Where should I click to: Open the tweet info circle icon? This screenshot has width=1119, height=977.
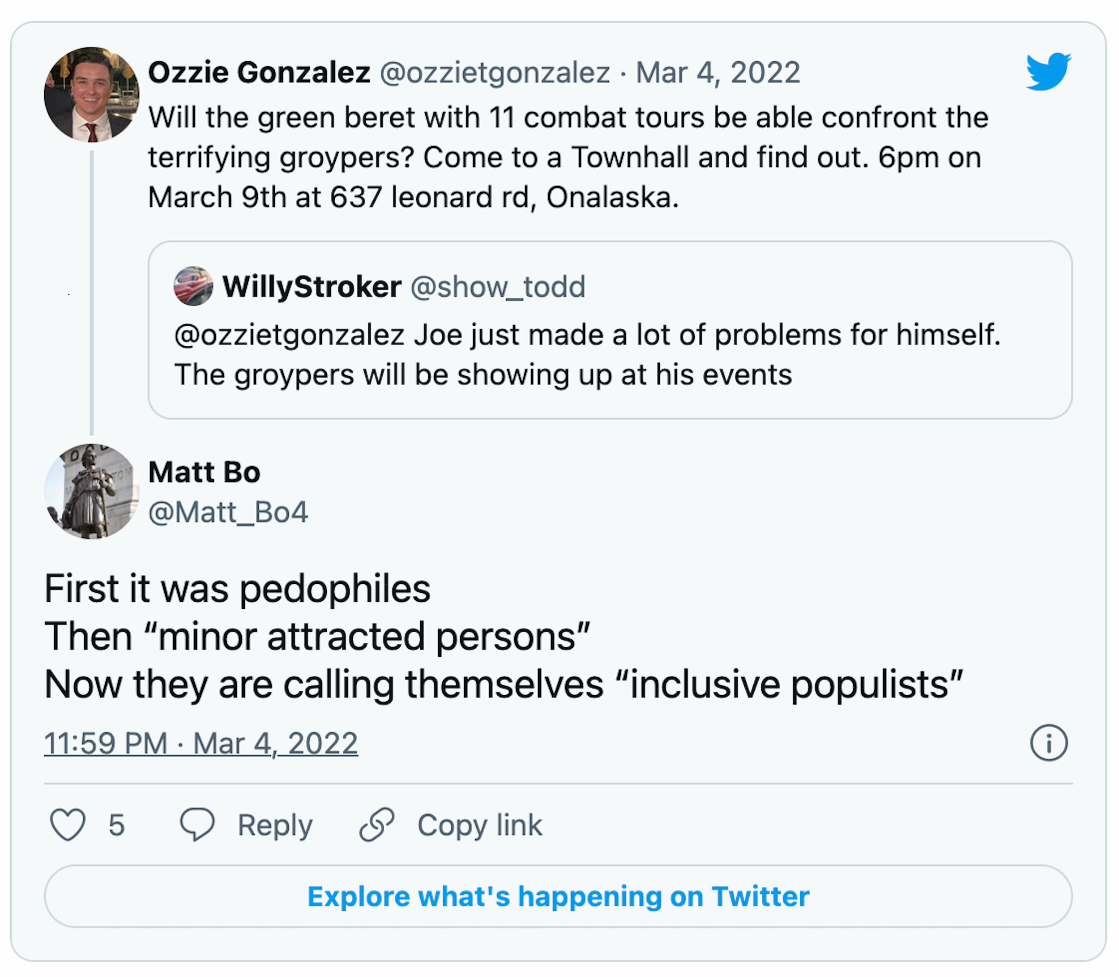(x=1048, y=743)
